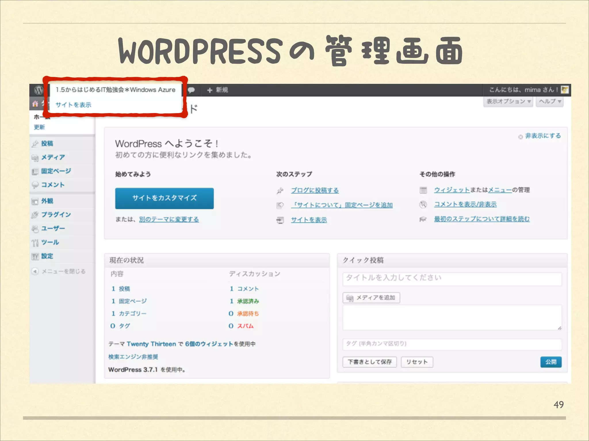Open 「サイトについて」固定ページを追加 link

coord(342,205)
